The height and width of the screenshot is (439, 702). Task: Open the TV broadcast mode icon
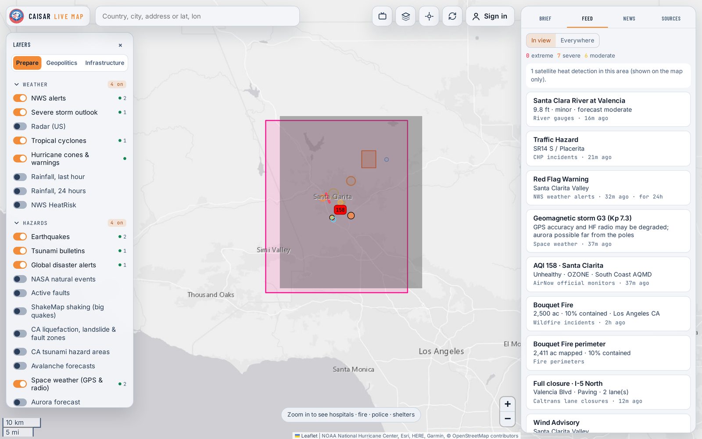tap(383, 16)
